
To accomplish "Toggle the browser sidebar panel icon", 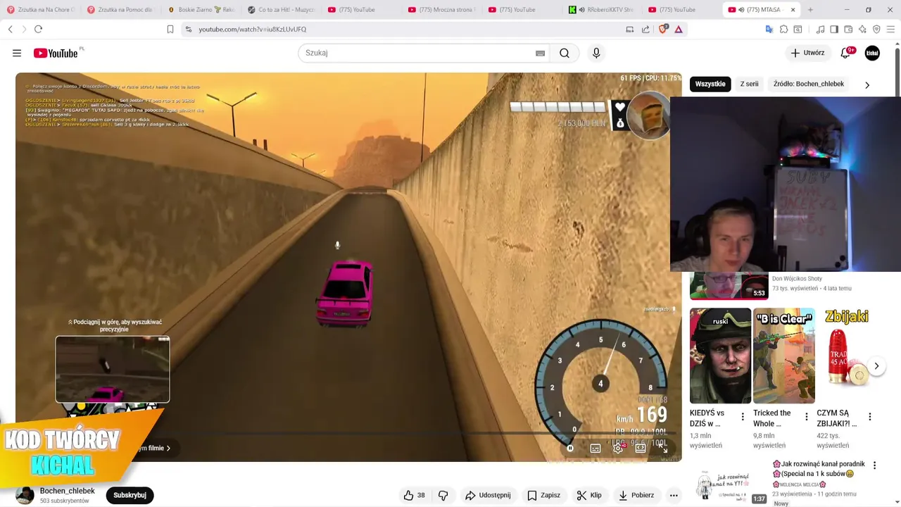I will [x=834, y=29].
